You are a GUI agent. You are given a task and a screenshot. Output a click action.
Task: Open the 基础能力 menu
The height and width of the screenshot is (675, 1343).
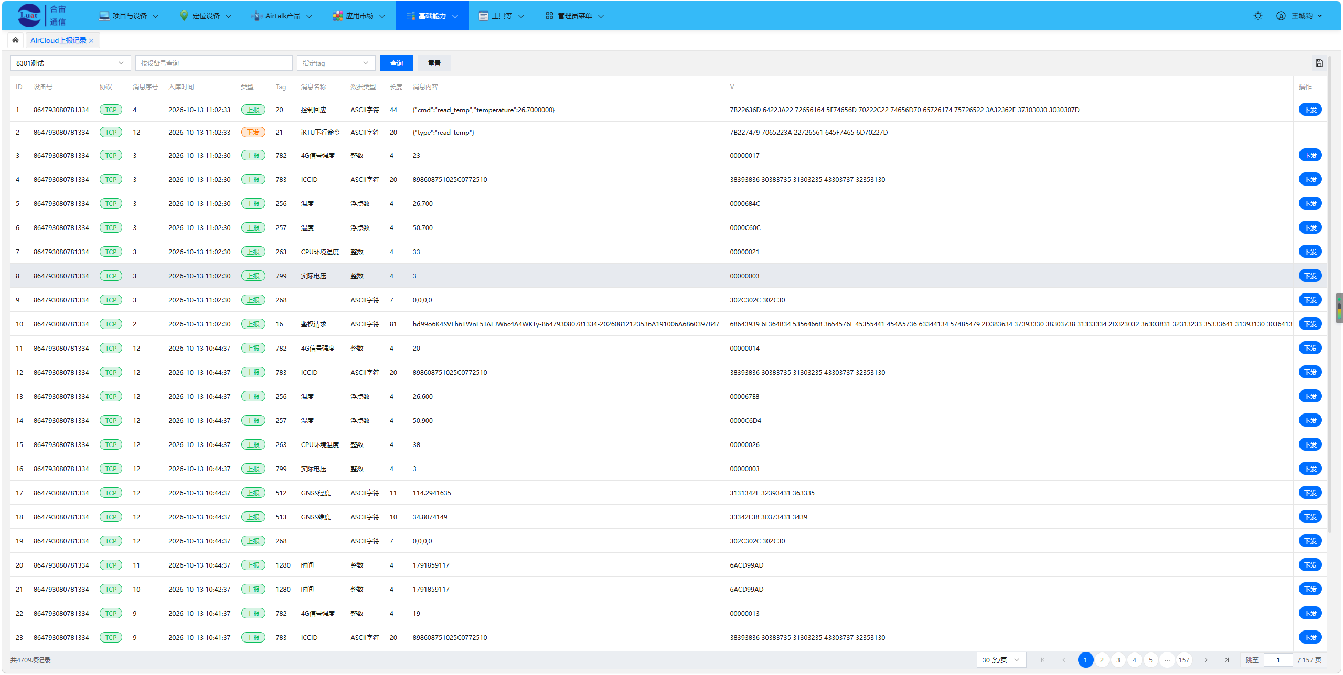(432, 16)
